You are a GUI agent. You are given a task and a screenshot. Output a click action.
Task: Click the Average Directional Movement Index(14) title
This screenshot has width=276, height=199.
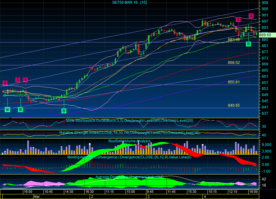tap(129, 177)
